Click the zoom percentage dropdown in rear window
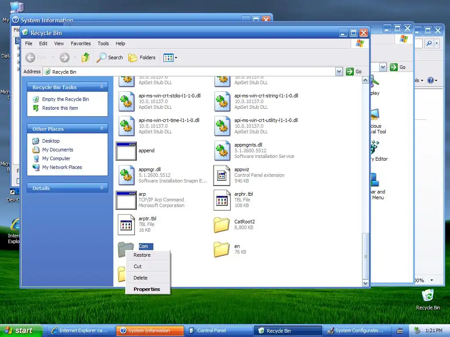 (x=432, y=280)
